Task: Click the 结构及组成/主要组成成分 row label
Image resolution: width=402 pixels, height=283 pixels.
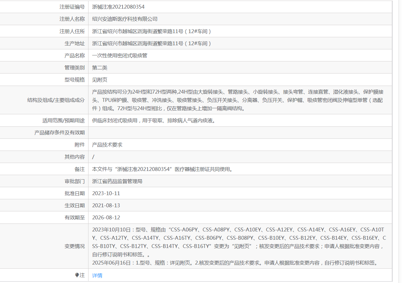Action: pos(56,100)
